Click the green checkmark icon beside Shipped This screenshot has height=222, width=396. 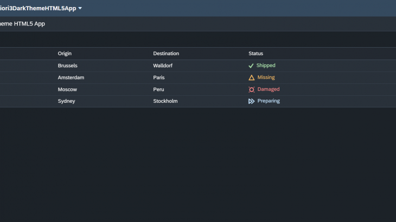[x=251, y=66]
